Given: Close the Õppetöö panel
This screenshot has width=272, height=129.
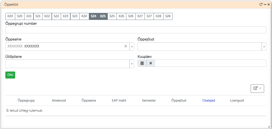Looking at the screenshot, I should click(269, 4).
